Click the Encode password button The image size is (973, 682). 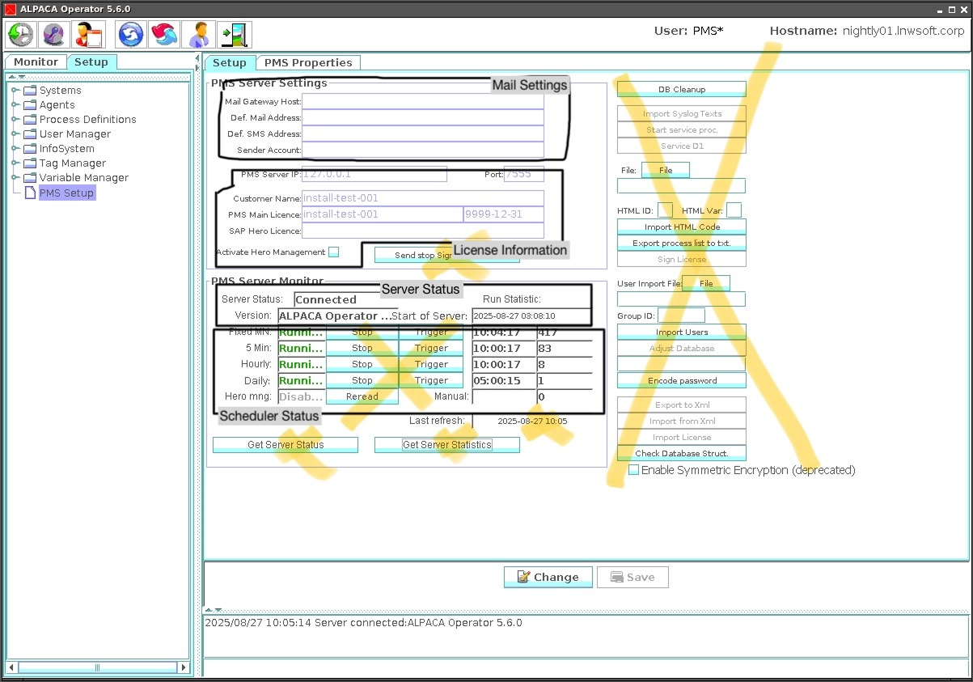682,380
